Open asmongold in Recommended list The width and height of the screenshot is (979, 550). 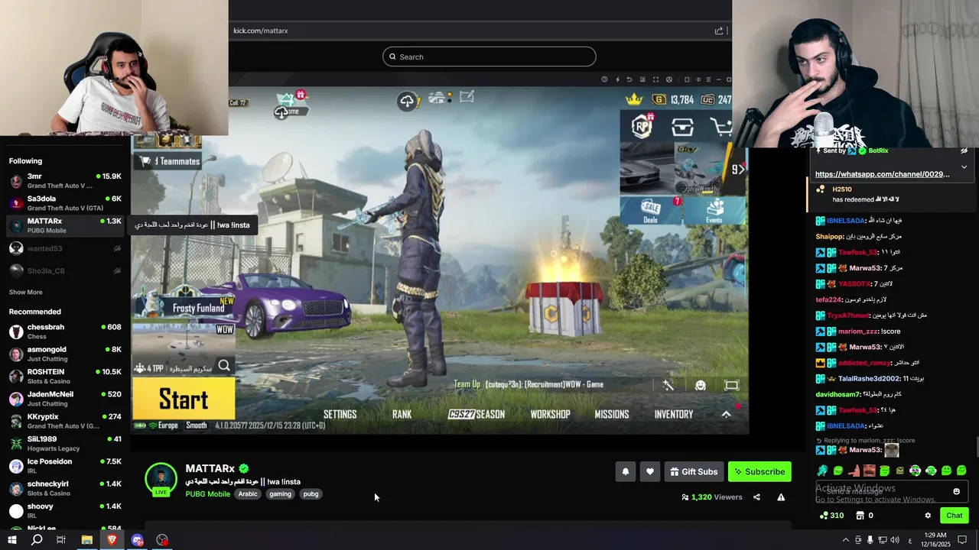click(x=65, y=354)
